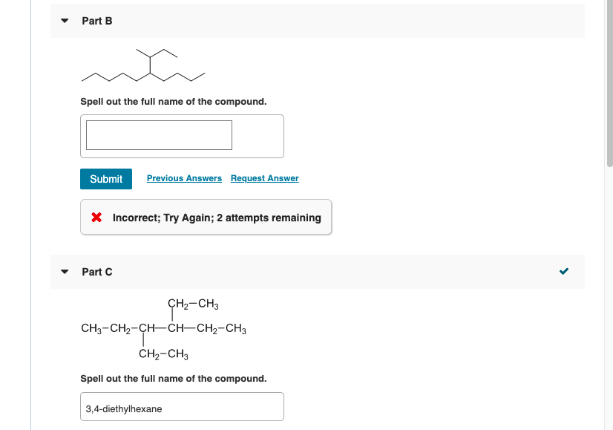Click the checkmark indicating Part C is correct
This screenshot has width=613, height=430.
(563, 271)
